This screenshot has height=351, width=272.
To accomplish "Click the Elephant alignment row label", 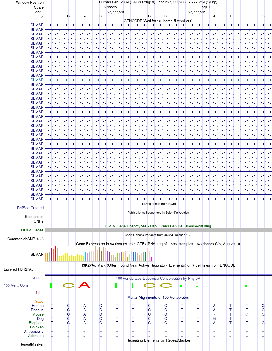I will (36, 323).
